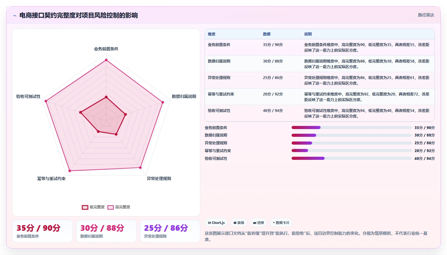Click the 数据归属说明 radar axis label
The height and width of the screenshot is (255, 447).
pos(184,96)
